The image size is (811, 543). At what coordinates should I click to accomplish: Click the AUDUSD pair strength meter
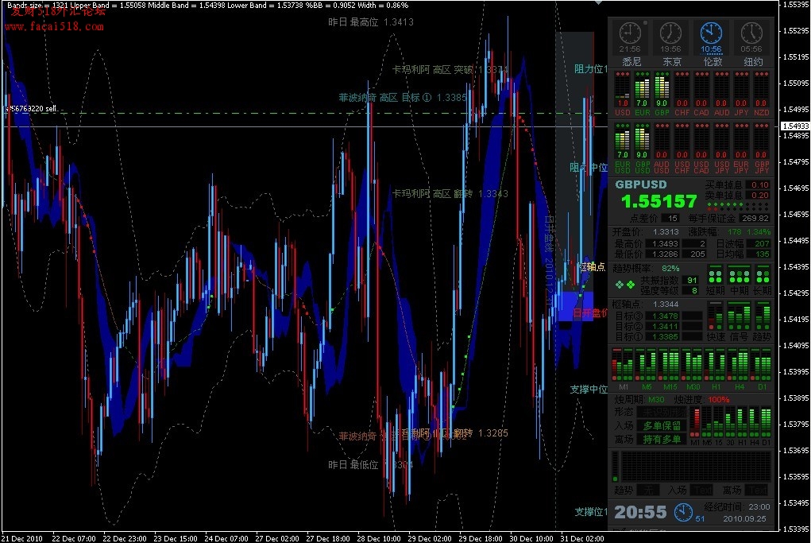(662, 141)
